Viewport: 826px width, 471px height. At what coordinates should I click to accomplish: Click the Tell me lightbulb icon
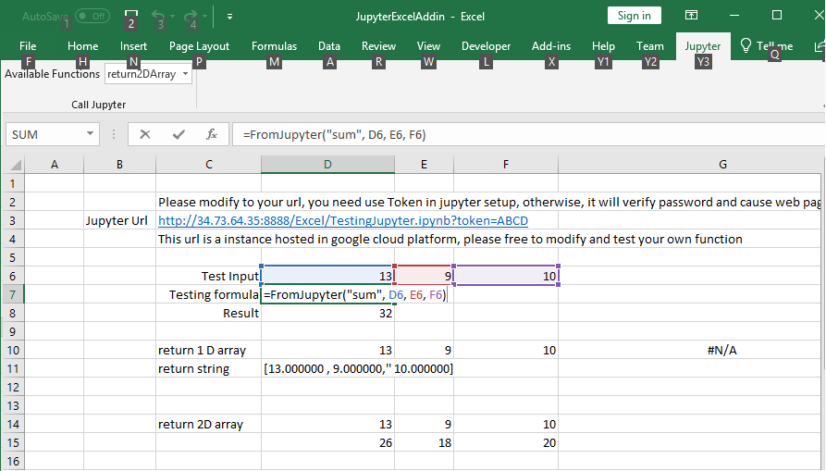[745, 46]
